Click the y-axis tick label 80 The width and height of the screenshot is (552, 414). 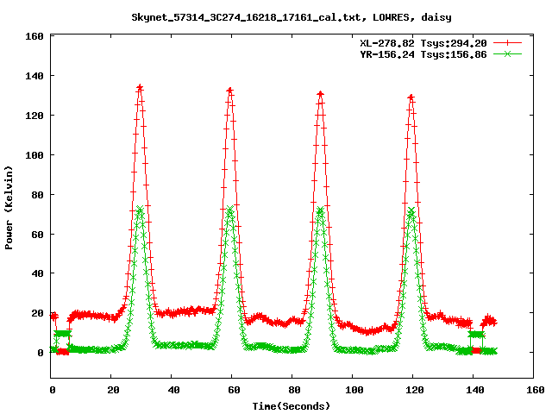point(38,195)
